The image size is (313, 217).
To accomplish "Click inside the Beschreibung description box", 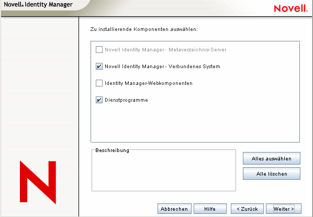I will coord(164,171).
